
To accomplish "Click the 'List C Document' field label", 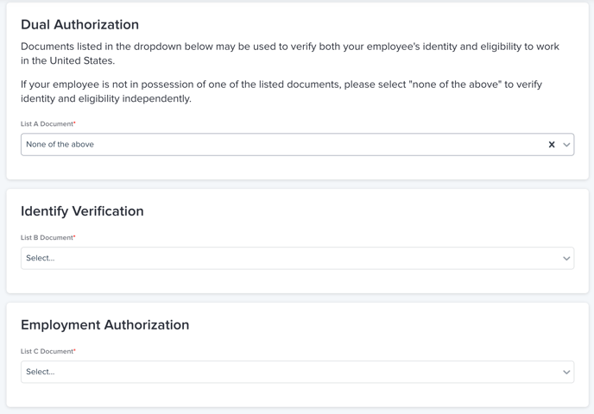I will tap(47, 352).
